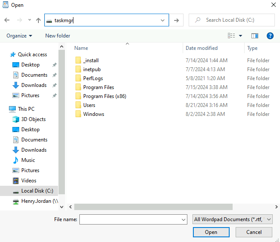Expand the address bar history dropdown
Screen dimensions: 280x242
[163, 20]
